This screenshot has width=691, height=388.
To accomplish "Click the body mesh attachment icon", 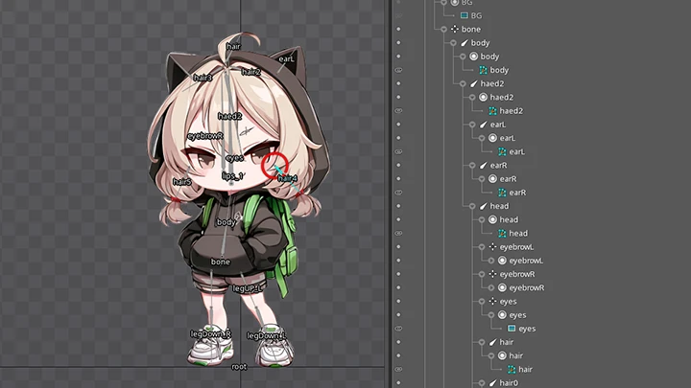I will tap(483, 70).
